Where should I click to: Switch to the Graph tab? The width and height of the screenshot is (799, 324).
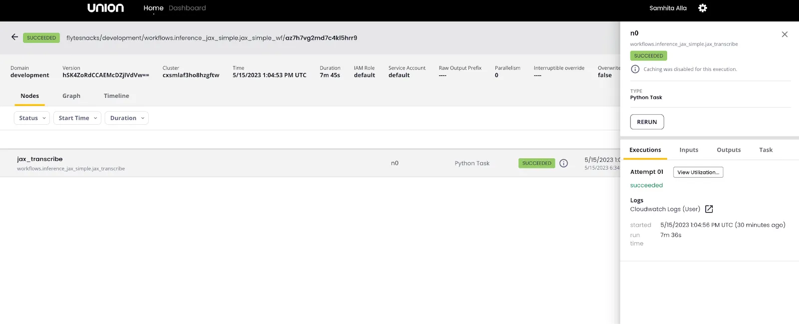(x=71, y=96)
